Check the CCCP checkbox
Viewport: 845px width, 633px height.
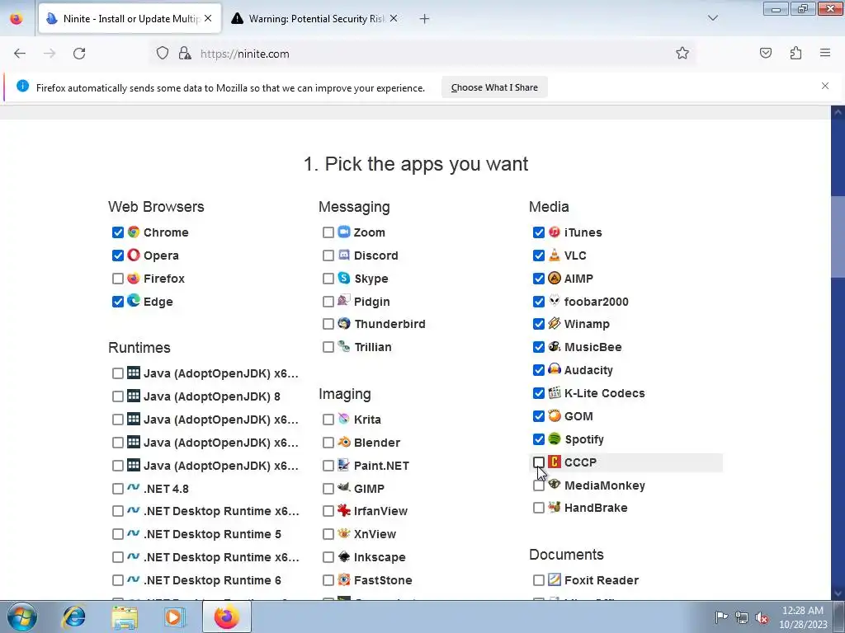coord(538,462)
